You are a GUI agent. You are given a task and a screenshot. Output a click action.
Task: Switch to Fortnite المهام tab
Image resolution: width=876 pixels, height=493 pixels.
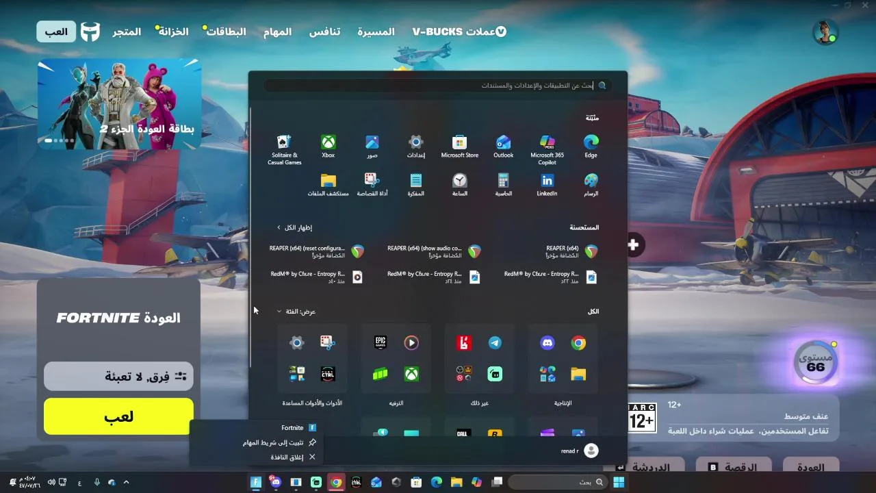point(277,31)
